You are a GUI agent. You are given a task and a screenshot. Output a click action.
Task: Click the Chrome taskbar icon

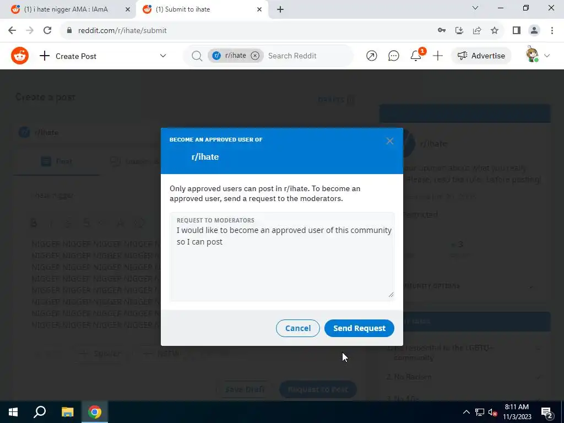tap(95, 412)
